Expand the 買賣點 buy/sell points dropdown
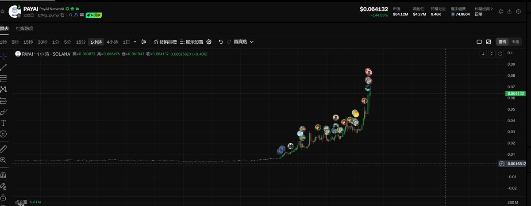The height and width of the screenshot is (206, 531). click(x=244, y=42)
